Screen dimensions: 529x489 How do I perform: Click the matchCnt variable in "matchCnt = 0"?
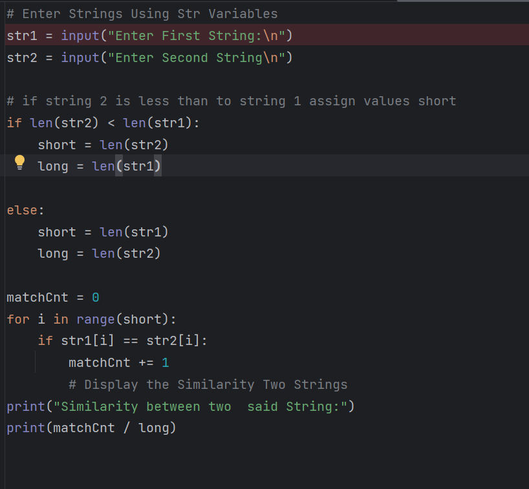38,298
